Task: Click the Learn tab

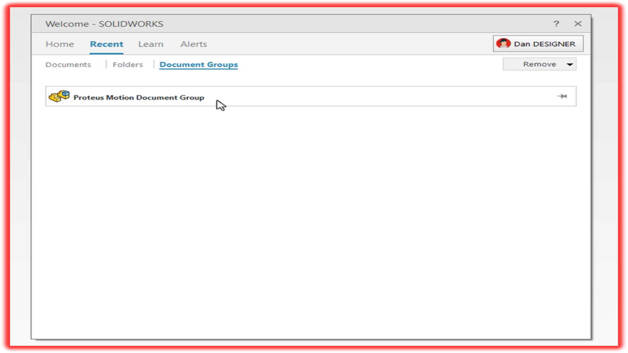Action: (150, 43)
